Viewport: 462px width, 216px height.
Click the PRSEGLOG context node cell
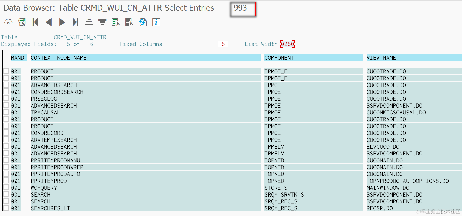[146, 99]
